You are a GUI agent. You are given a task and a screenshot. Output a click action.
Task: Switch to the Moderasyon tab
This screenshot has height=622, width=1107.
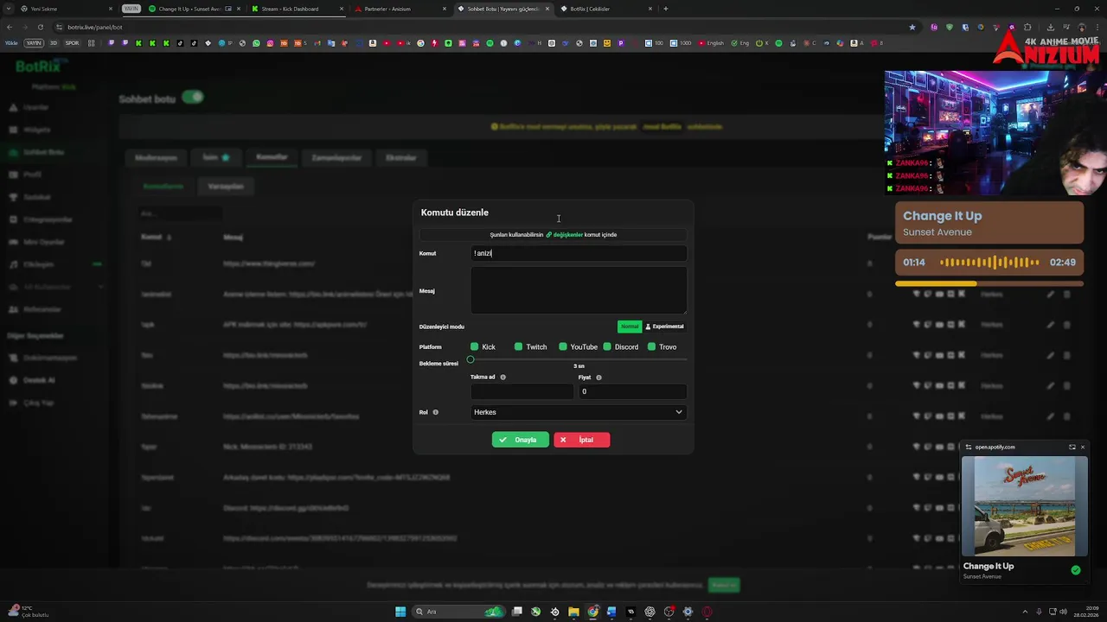(157, 158)
